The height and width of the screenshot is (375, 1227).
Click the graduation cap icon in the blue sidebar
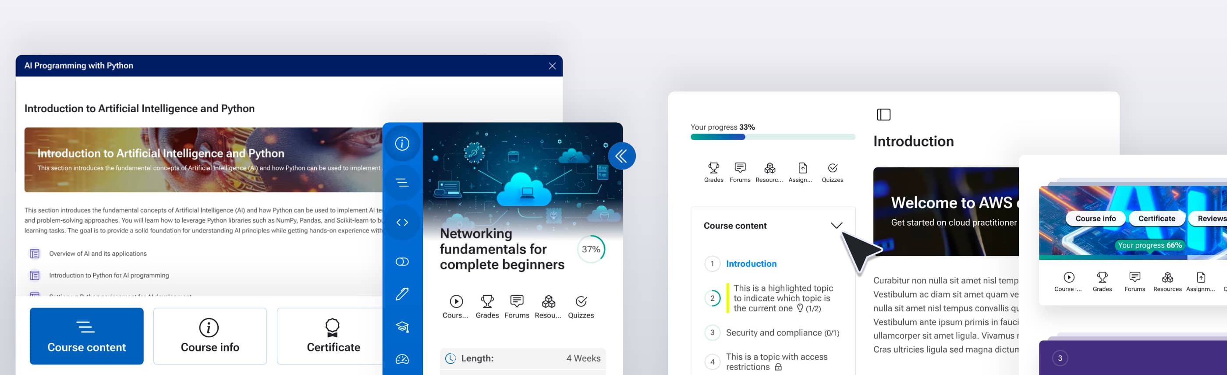[x=402, y=326]
